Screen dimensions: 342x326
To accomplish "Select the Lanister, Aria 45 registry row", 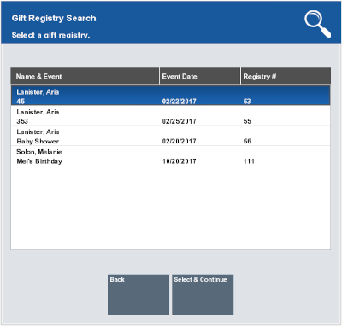I will (x=171, y=96).
